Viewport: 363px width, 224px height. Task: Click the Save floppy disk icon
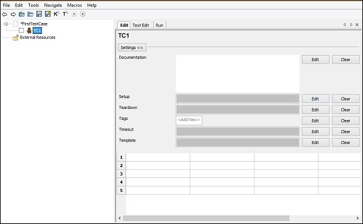(x=39, y=14)
